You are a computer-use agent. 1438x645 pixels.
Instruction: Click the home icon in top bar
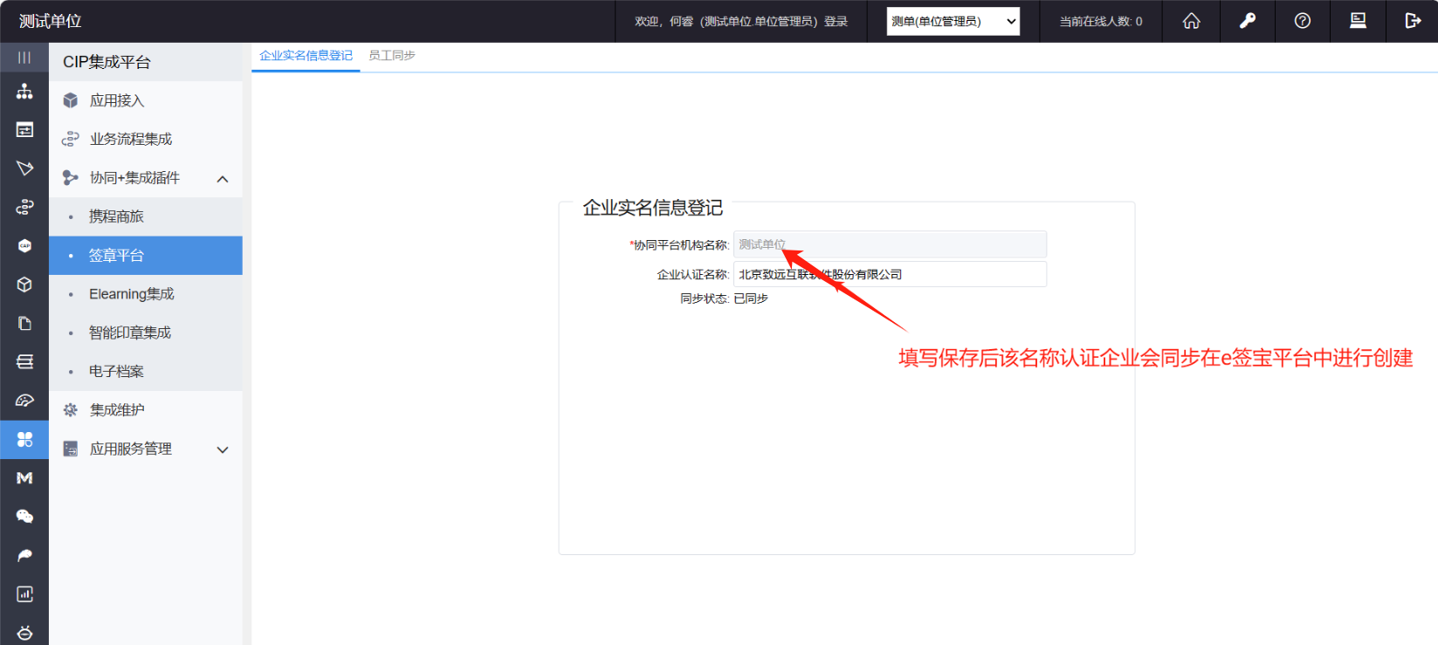(x=1191, y=21)
